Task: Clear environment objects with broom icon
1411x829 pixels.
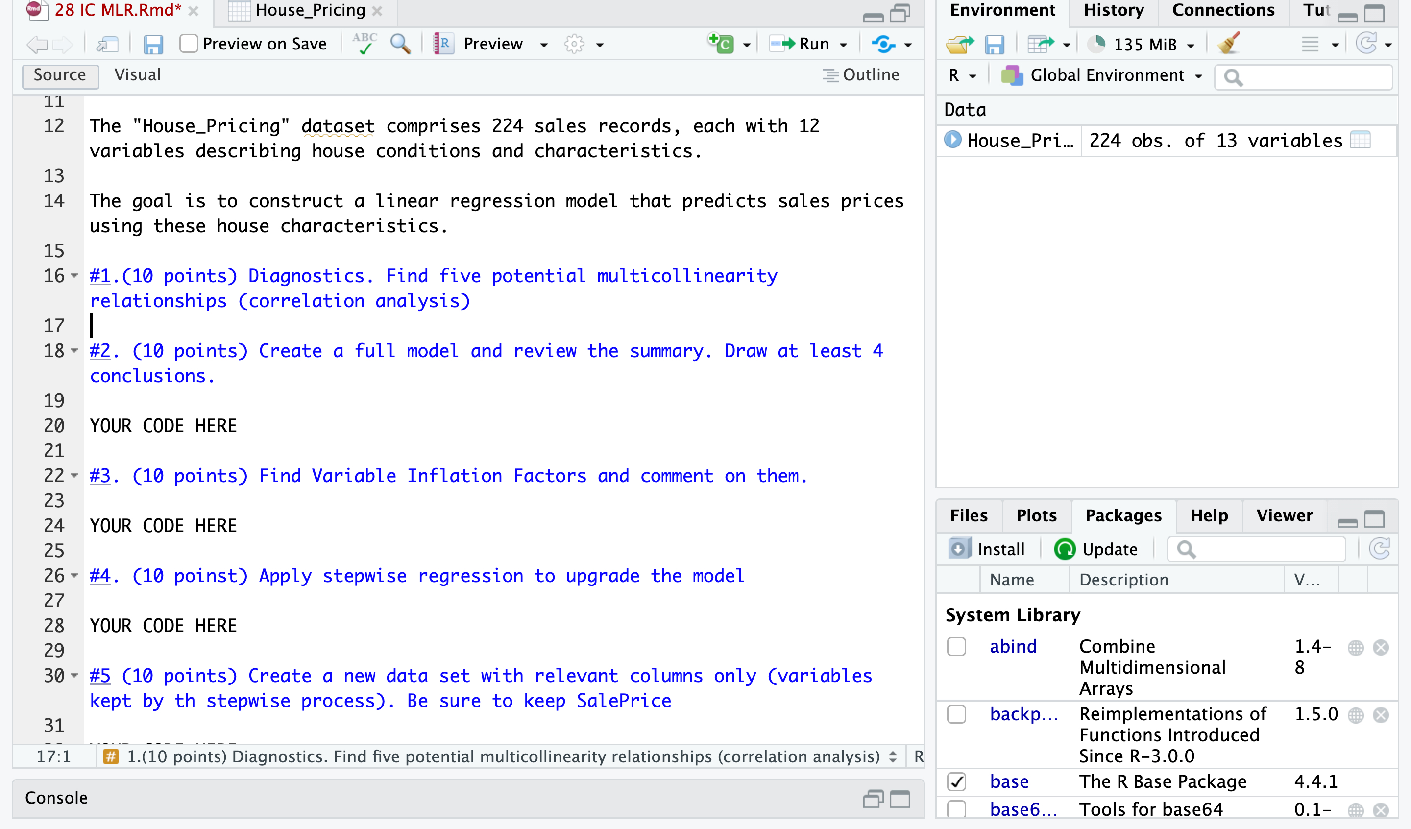Action: (1229, 44)
